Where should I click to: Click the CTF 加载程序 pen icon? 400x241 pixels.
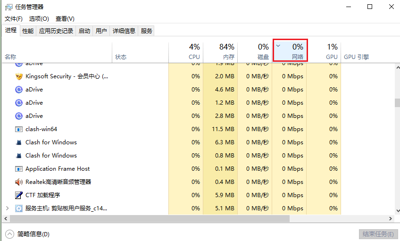coord(18,195)
